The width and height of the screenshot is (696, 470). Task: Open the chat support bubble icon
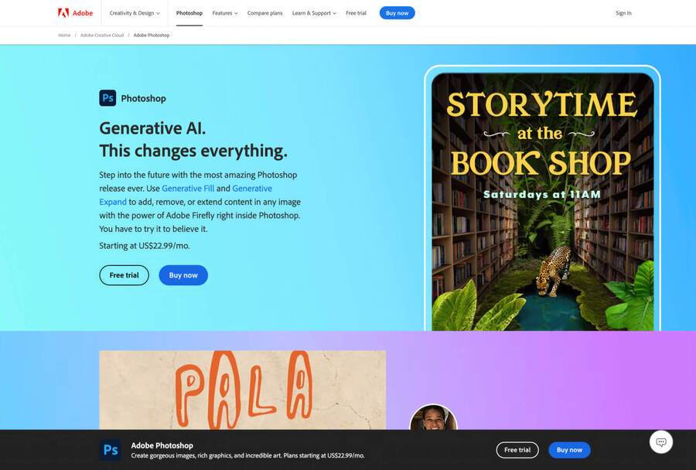click(x=661, y=442)
